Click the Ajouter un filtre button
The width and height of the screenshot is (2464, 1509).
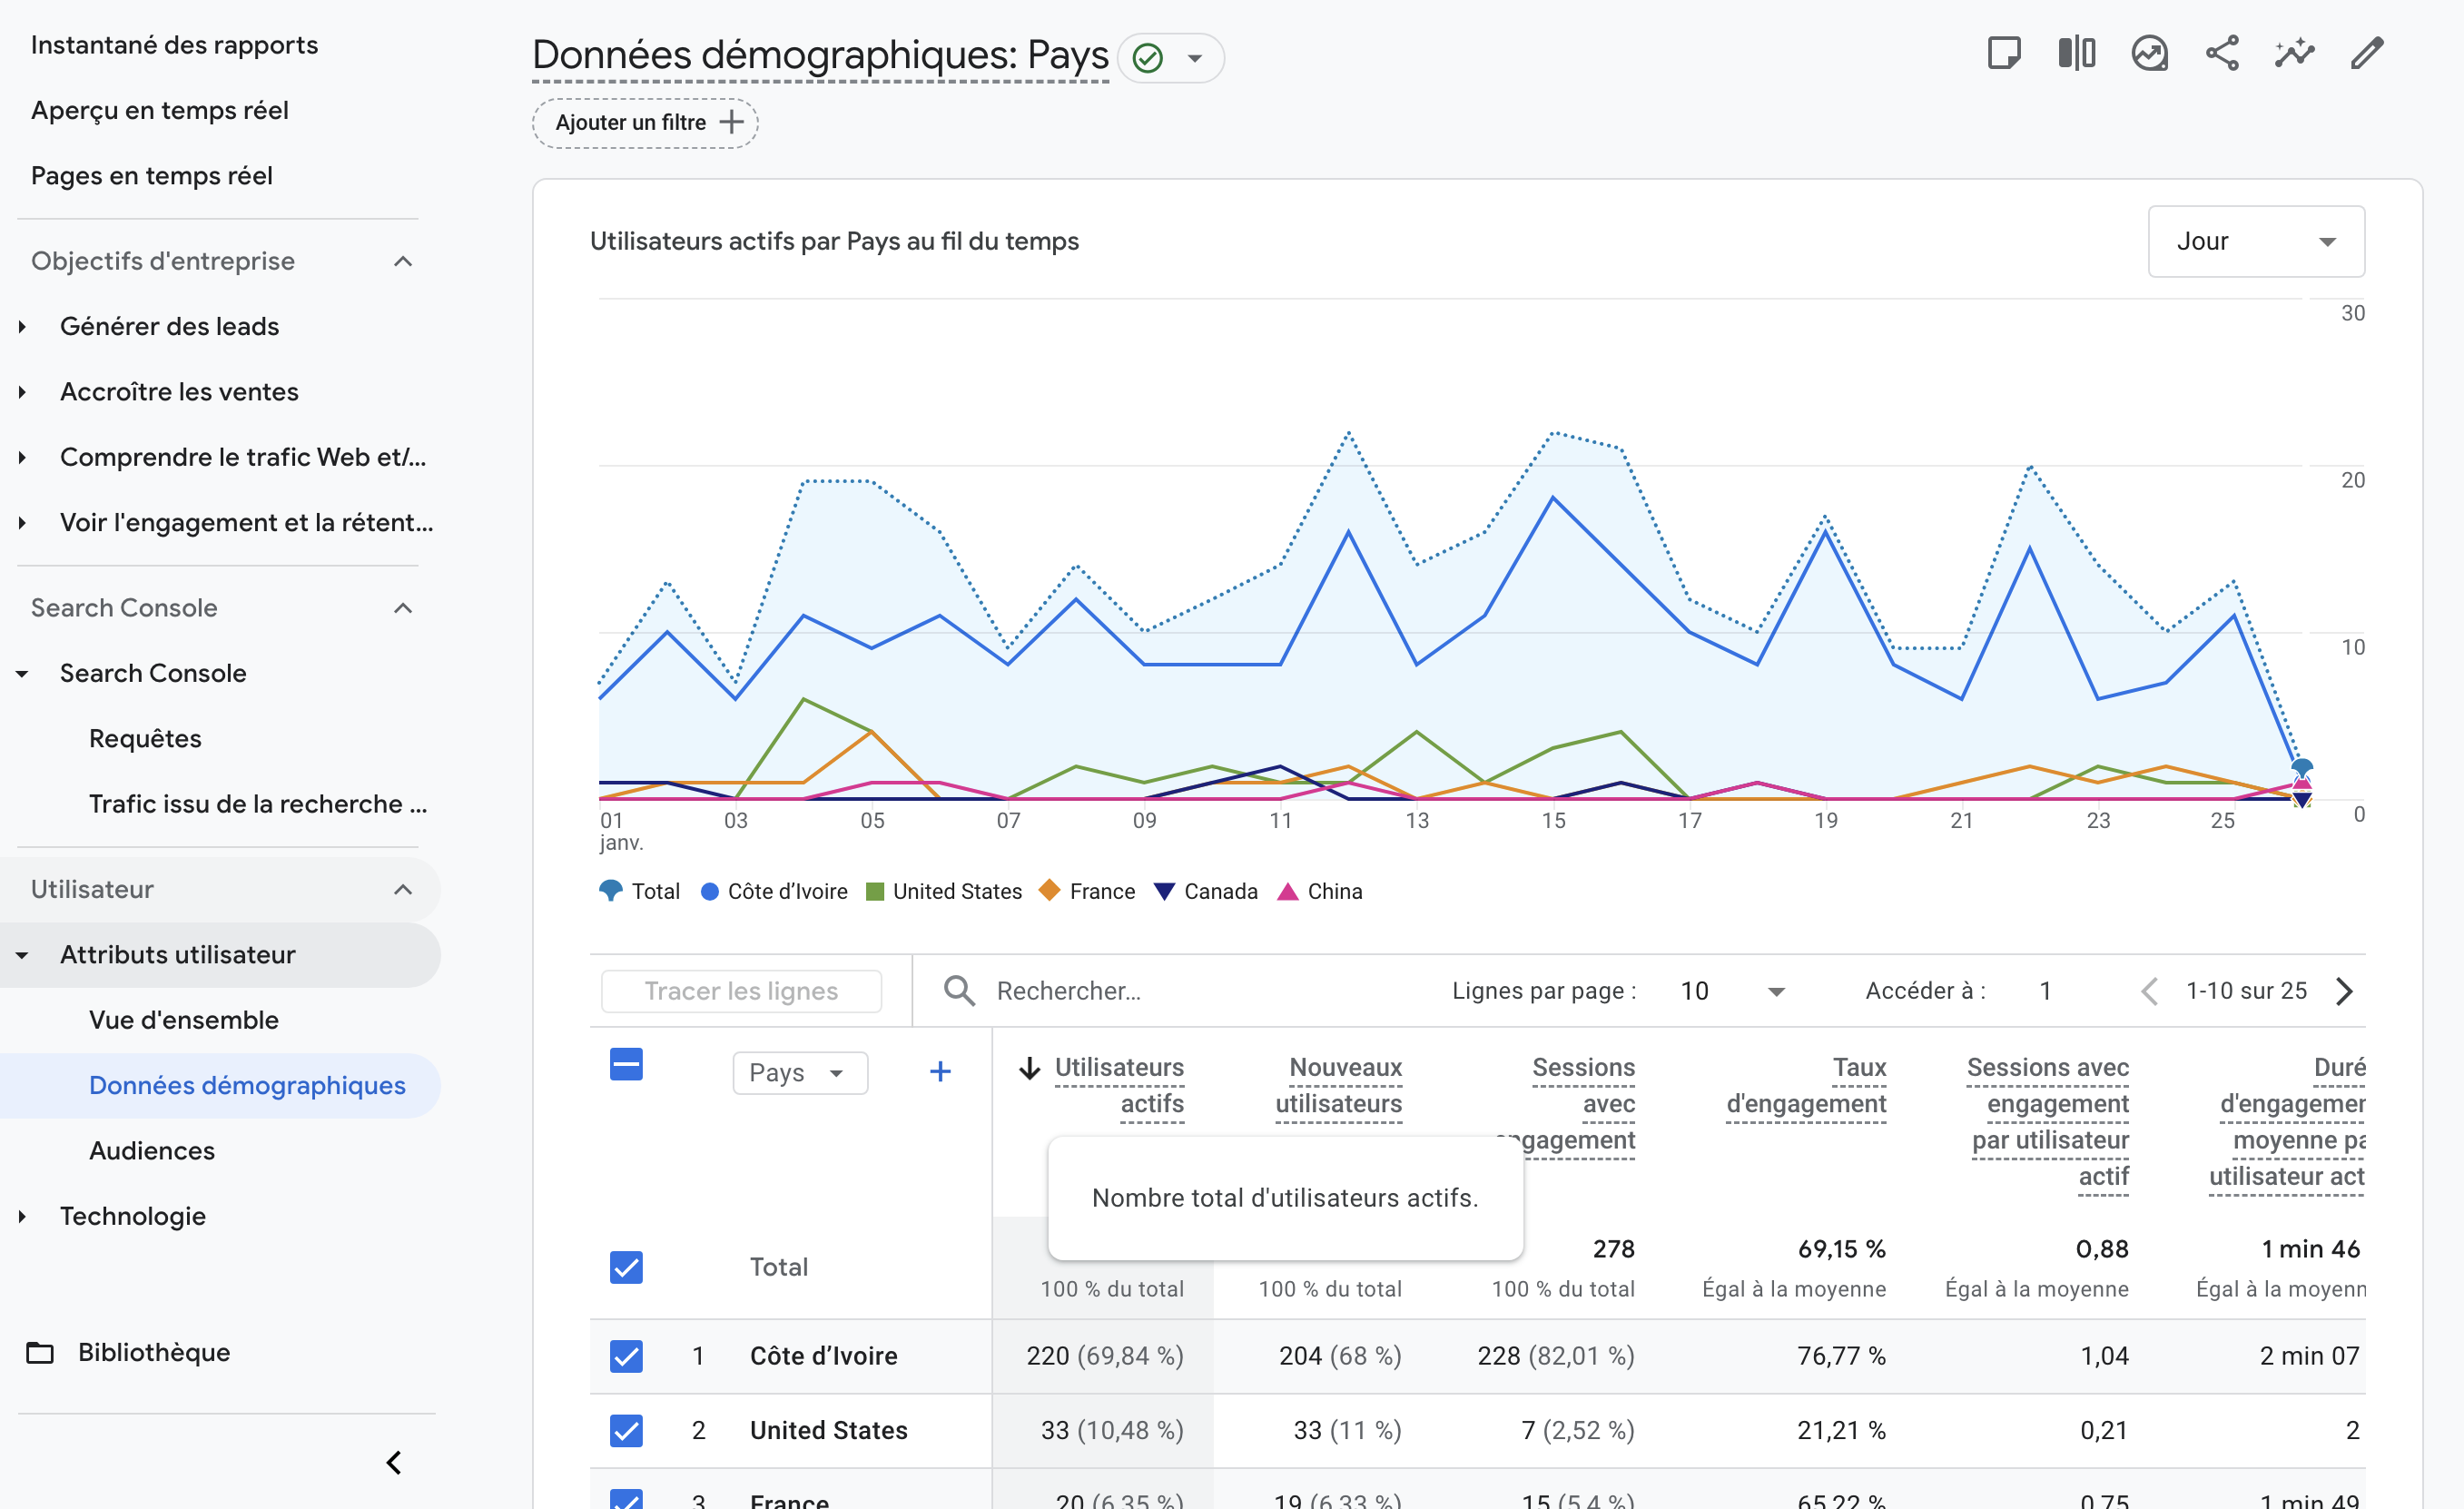point(644,122)
